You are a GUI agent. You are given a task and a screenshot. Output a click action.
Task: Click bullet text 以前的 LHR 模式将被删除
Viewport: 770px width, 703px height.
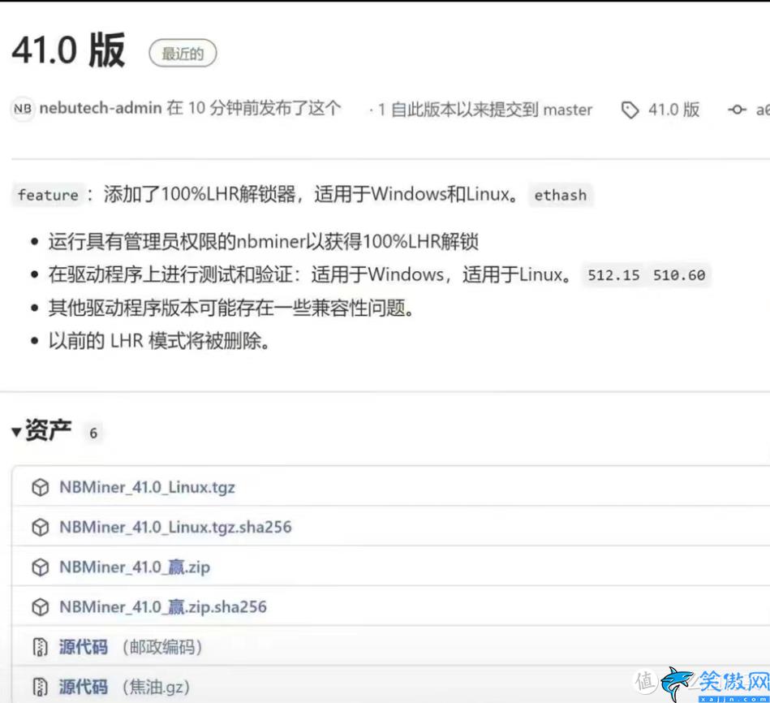pos(159,341)
